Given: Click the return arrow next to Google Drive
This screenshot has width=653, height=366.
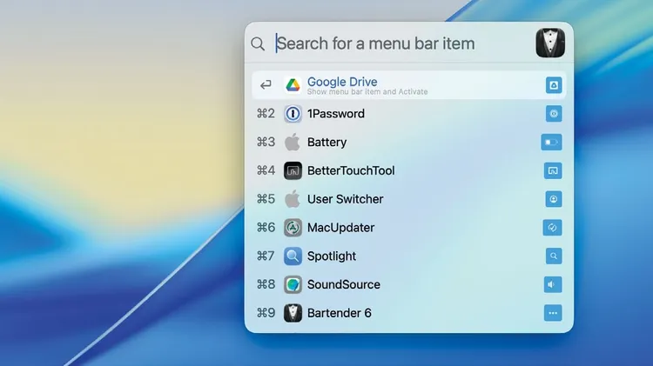Looking at the screenshot, I should (x=266, y=85).
